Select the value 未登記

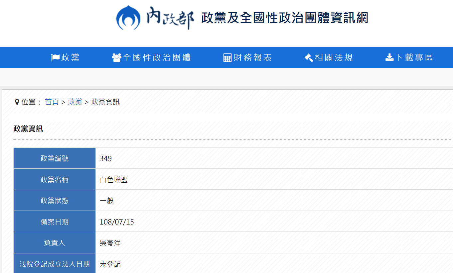pyautogui.click(x=110, y=264)
